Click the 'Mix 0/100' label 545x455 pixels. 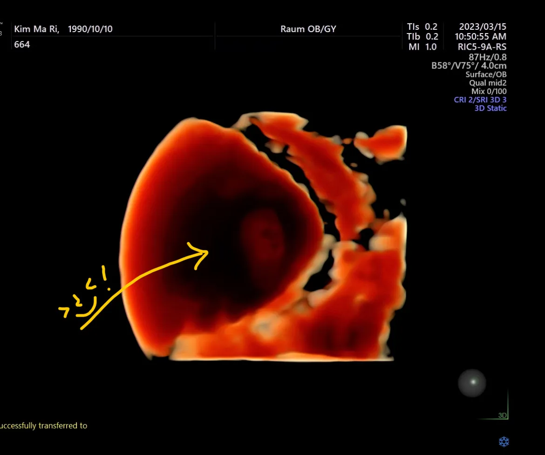click(489, 91)
